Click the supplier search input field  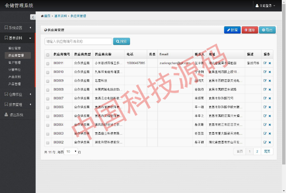point(78,41)
